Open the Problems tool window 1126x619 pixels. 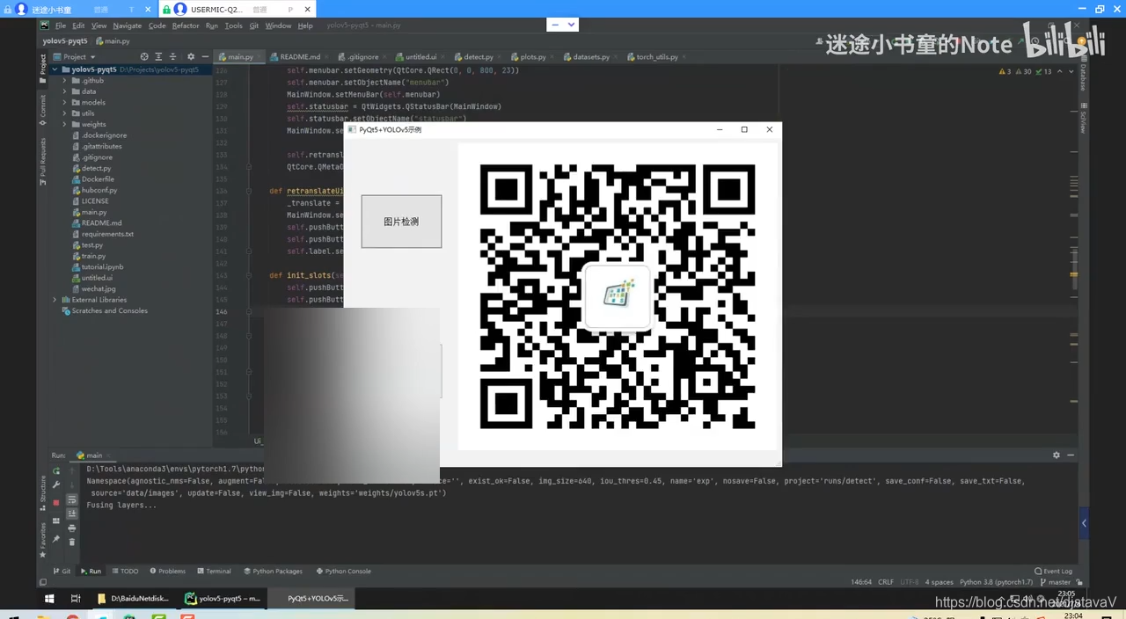tap(168, 571)
